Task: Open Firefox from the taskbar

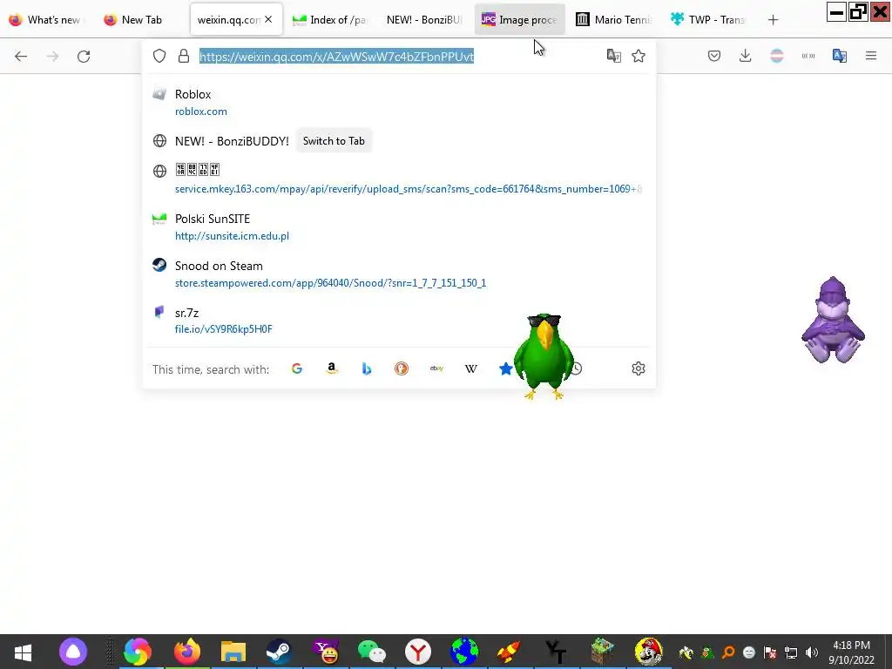Action: click(186, 652)
